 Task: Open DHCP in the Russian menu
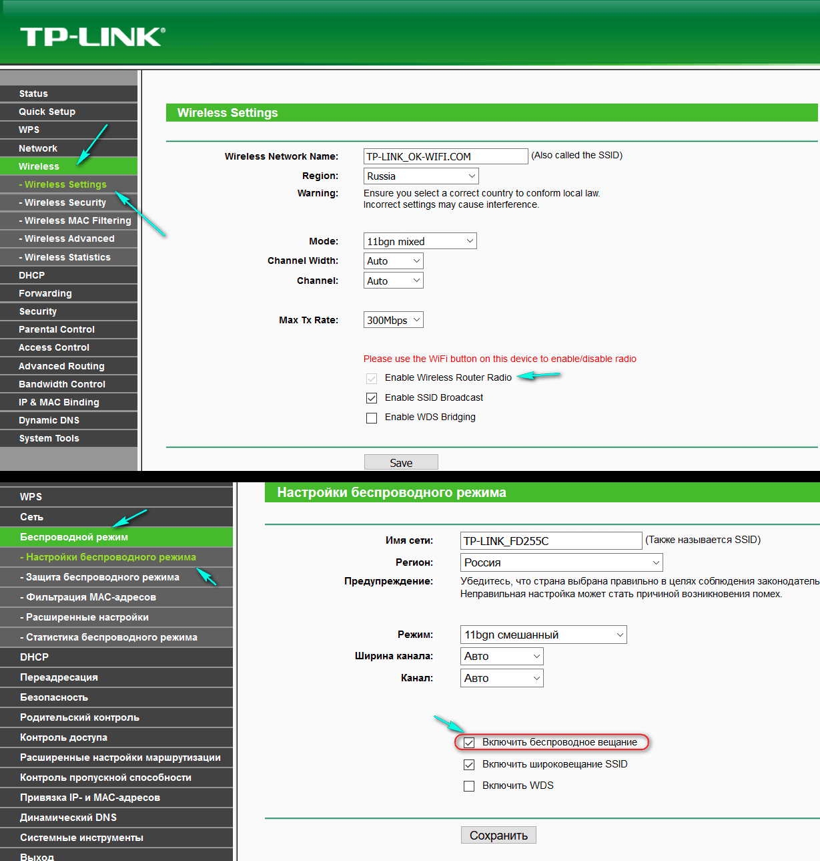pos(117,657)
